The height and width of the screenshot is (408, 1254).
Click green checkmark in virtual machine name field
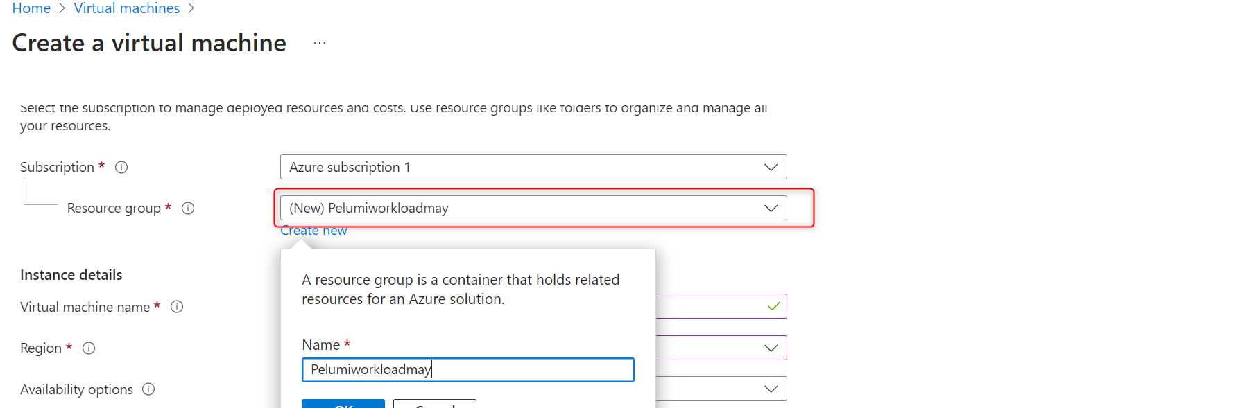[x=774, y=306]
